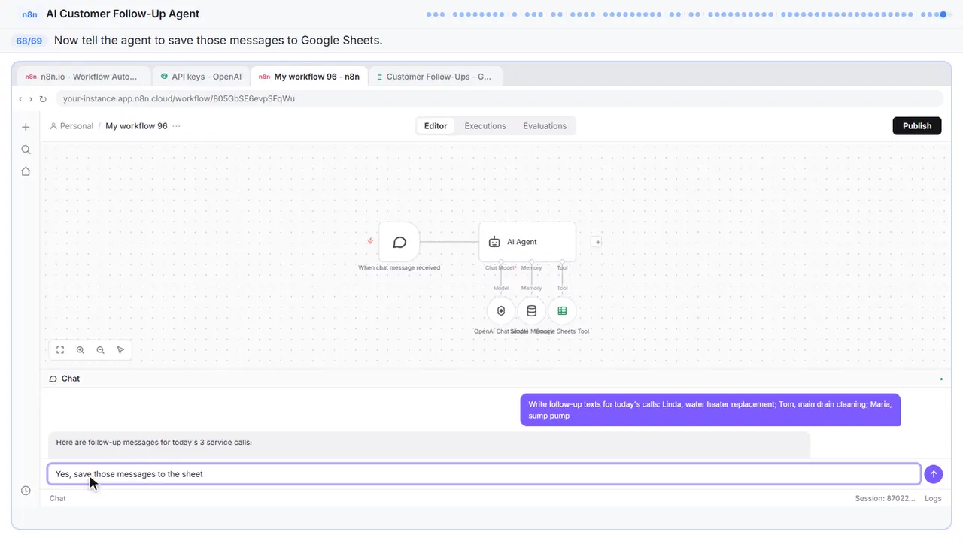Click the browser forward arrow

31,98
